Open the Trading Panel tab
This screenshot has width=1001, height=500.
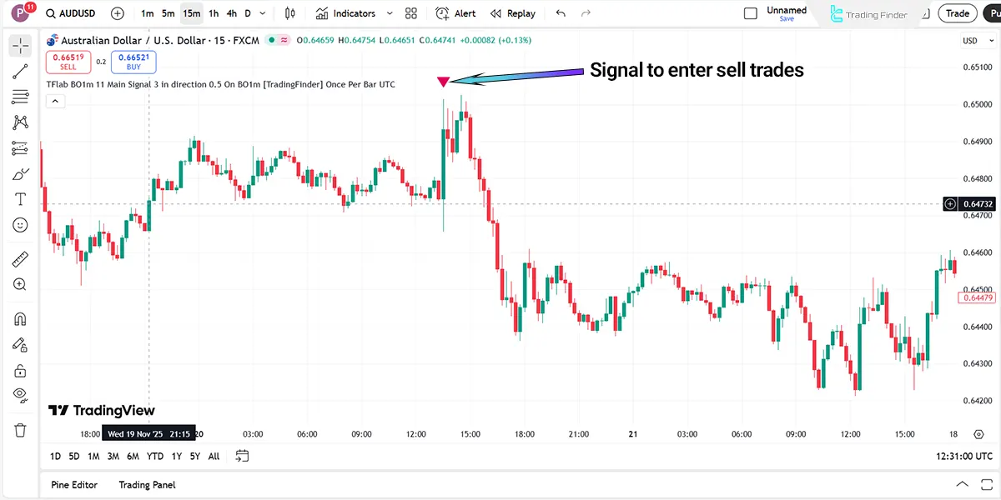pyautogui.click(x=147, y=484)
